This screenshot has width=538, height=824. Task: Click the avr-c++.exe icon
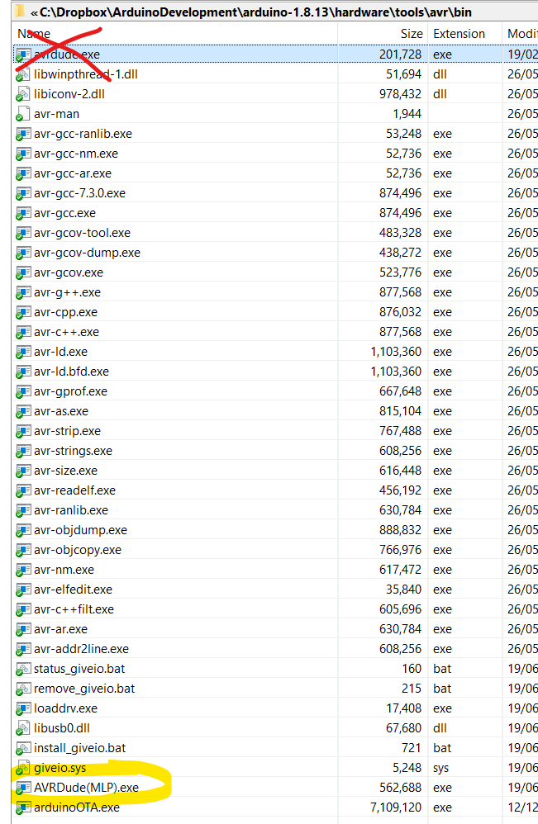coord(22,332)
